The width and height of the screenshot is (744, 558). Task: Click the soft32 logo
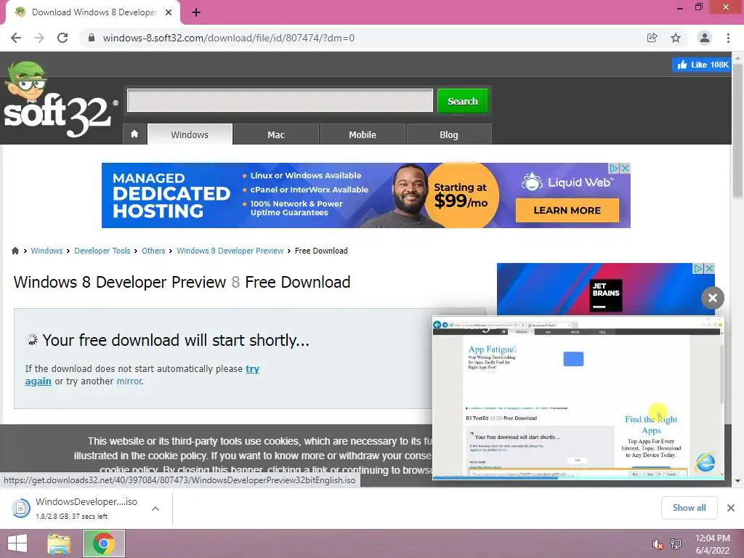60,100
